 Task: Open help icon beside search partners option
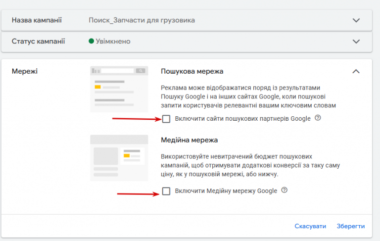pyautogui.click(x=318, y=118)
